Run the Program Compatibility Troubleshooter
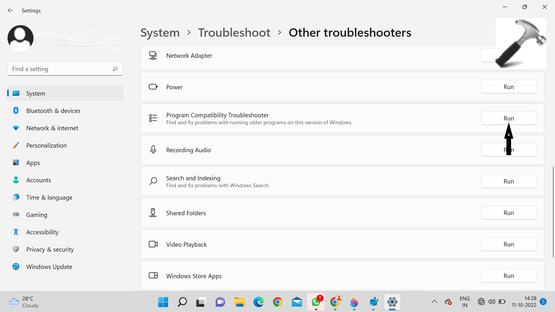Viewport: 555px width, 312px height. tap(508, 118)
